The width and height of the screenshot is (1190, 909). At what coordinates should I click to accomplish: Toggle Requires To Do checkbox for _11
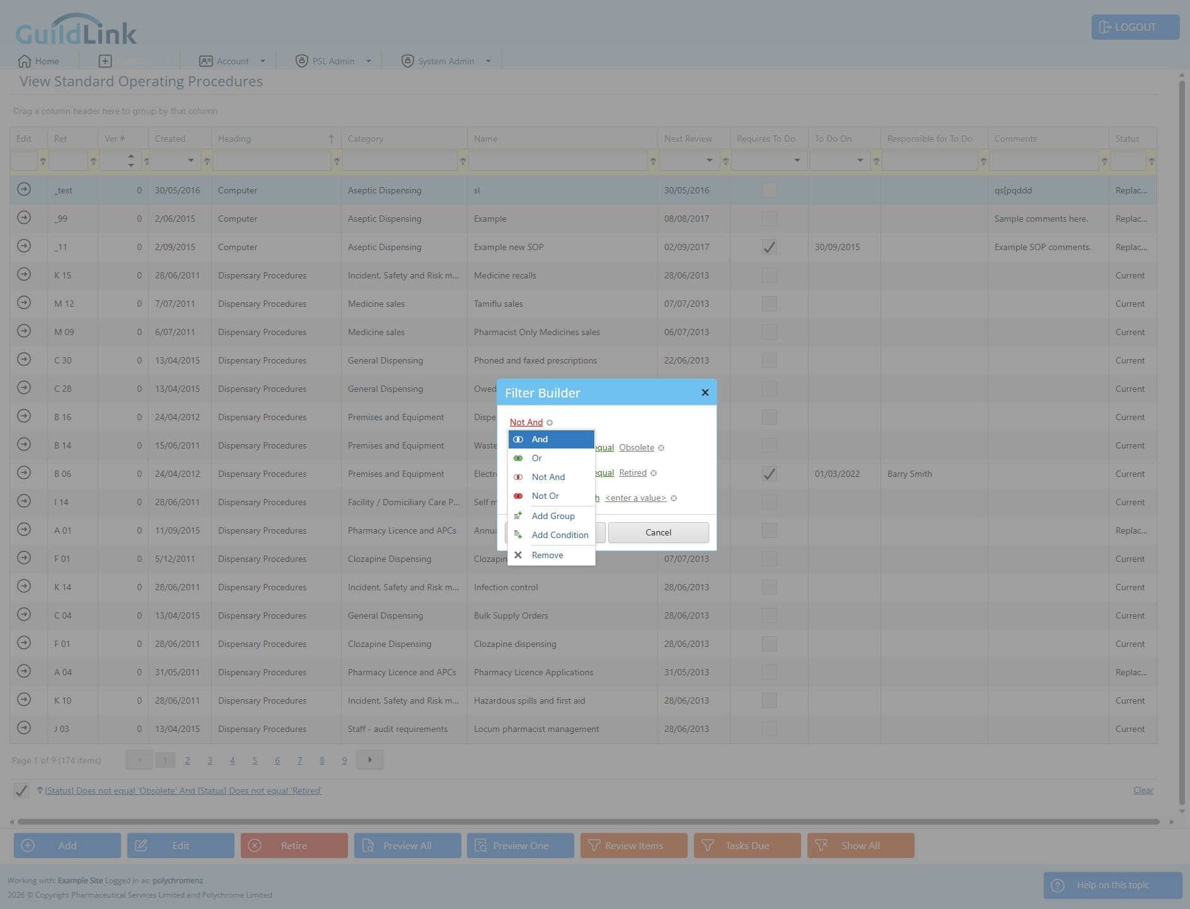769,247
